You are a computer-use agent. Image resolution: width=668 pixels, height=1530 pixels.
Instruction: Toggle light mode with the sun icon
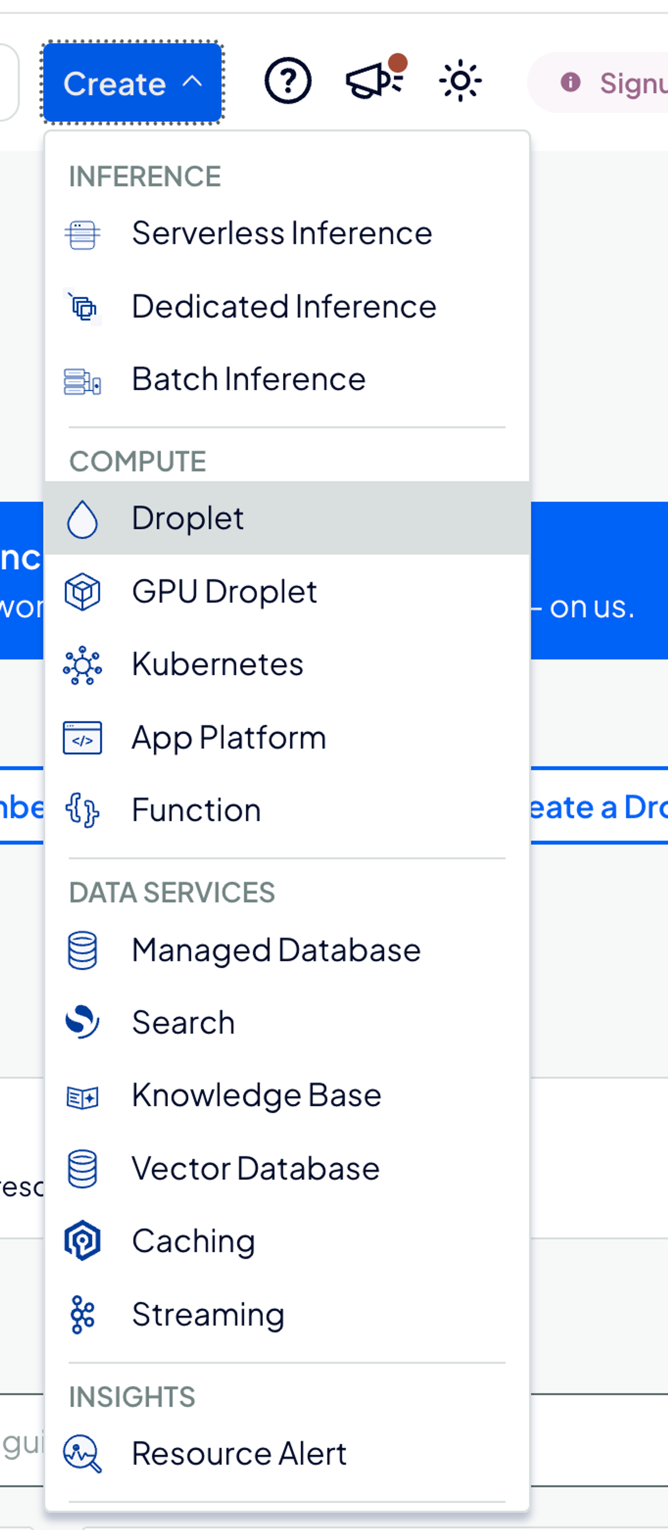[460, 81]
